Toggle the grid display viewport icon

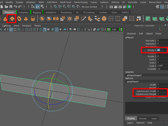pyautogui.click(x=11, y=30)
